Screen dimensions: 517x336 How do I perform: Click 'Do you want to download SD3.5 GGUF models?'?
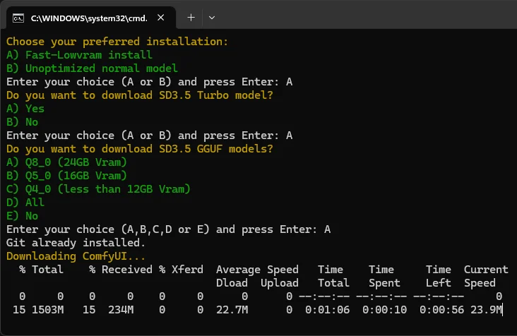139,149
